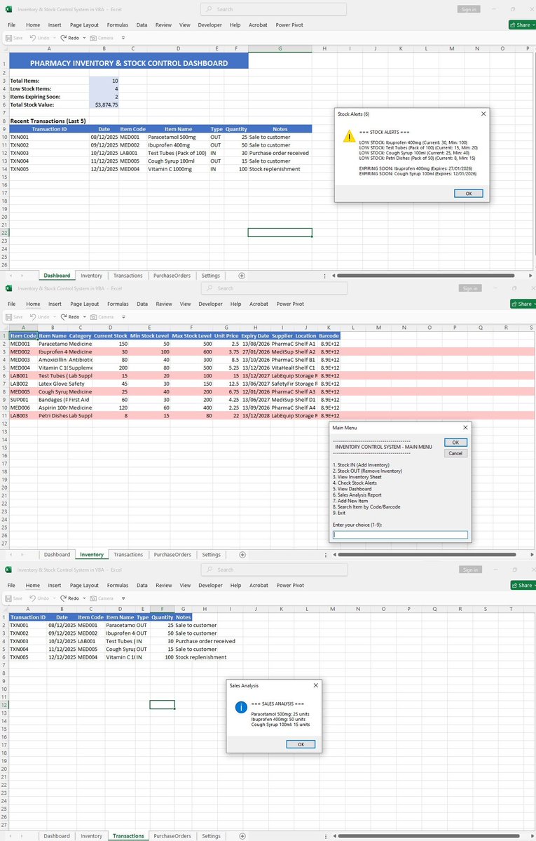
Task: Click Share button in the Transactions window
Action: coord(523,585)
